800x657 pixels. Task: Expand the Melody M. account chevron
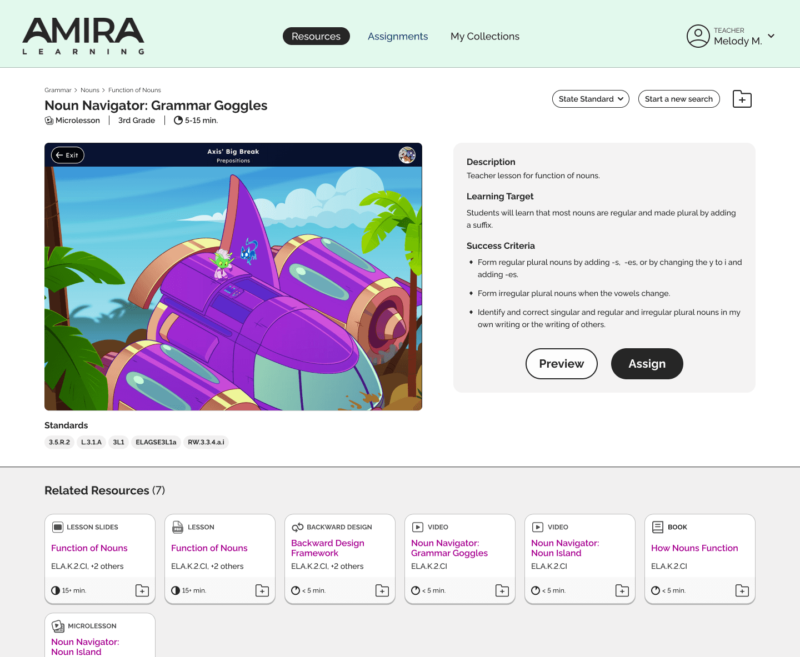point(771,36)
